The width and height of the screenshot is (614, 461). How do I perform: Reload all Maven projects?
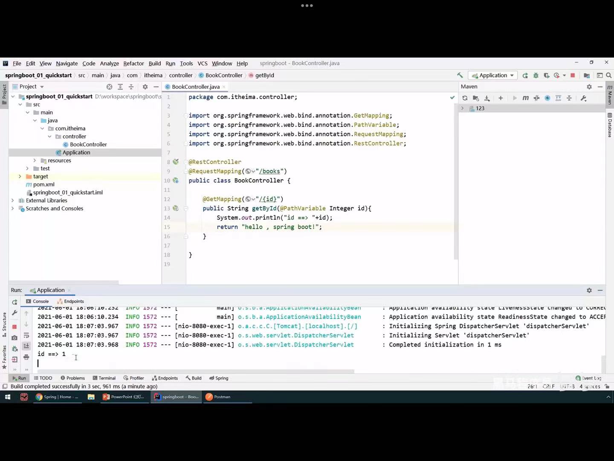(x=465, y=98)
